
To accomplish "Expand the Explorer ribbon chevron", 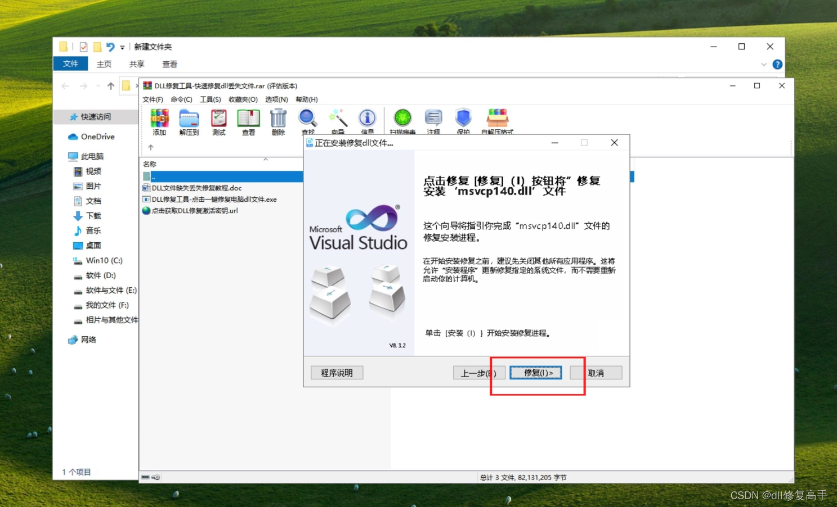I will (x=764, y=65).
